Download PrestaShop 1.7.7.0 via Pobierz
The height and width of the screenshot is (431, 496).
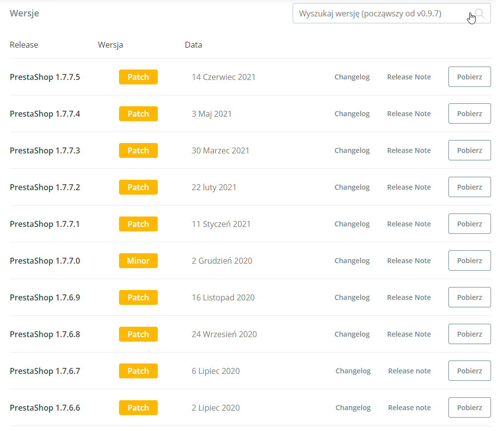[469, 261]
